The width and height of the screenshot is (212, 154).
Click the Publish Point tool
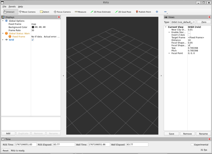tap(143, 12)
